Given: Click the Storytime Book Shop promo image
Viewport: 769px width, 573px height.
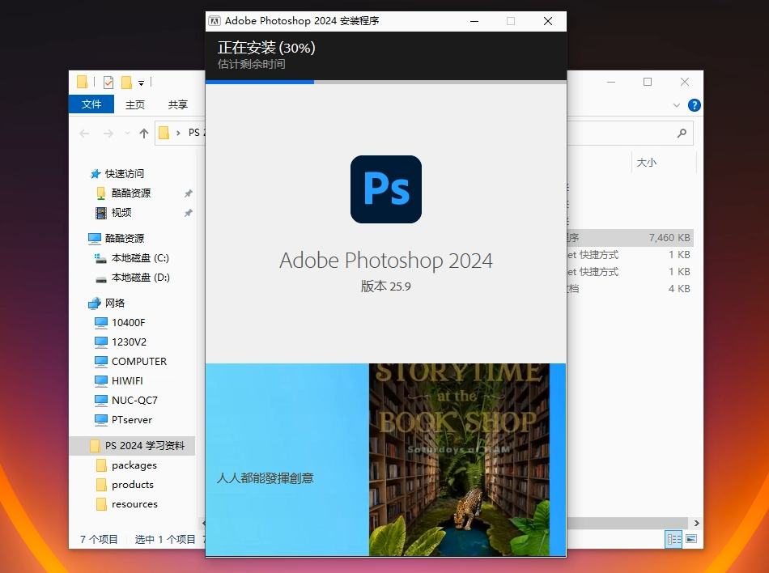Looking at the screenshot, I should 459,460.
